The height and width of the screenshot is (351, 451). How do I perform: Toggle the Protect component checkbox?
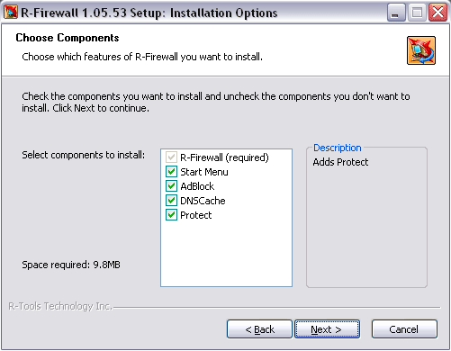coord(171,215)
